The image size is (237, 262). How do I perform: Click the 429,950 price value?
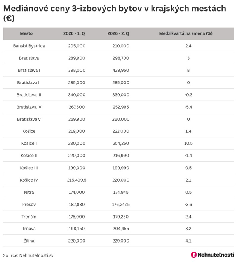click(x=121, y=70)
